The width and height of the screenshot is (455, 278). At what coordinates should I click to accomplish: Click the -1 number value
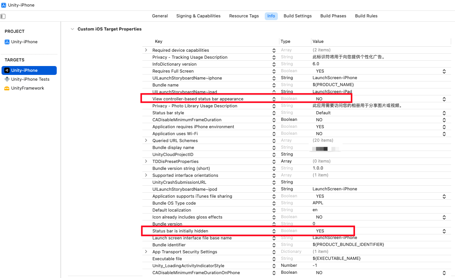(x=315, y=266)
